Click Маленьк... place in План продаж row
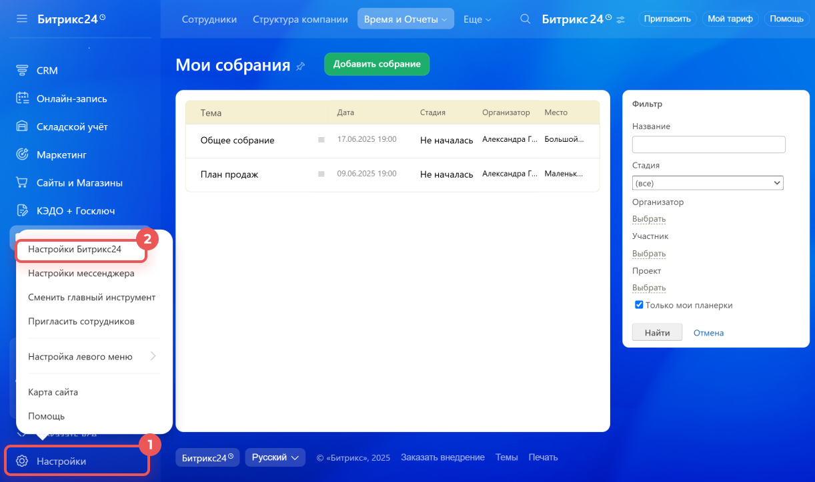The height and width of the screenshot is (482, 815). 564,174
